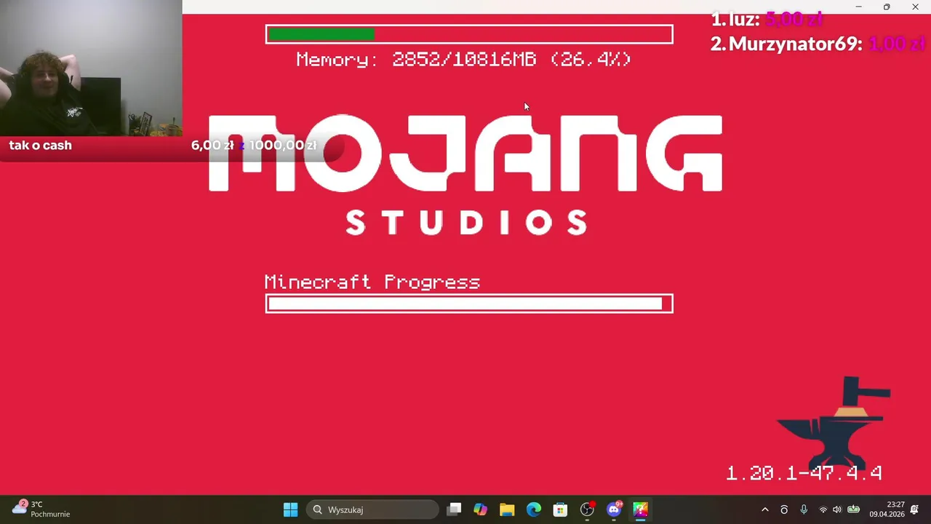Viewport: 931px width, 524px height.
Task: Click the 'tak o cash' donation goal label
Action: click(x=41, y=145)
